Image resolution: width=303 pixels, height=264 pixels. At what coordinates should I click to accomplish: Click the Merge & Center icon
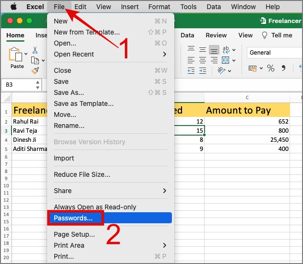(226, 60)
